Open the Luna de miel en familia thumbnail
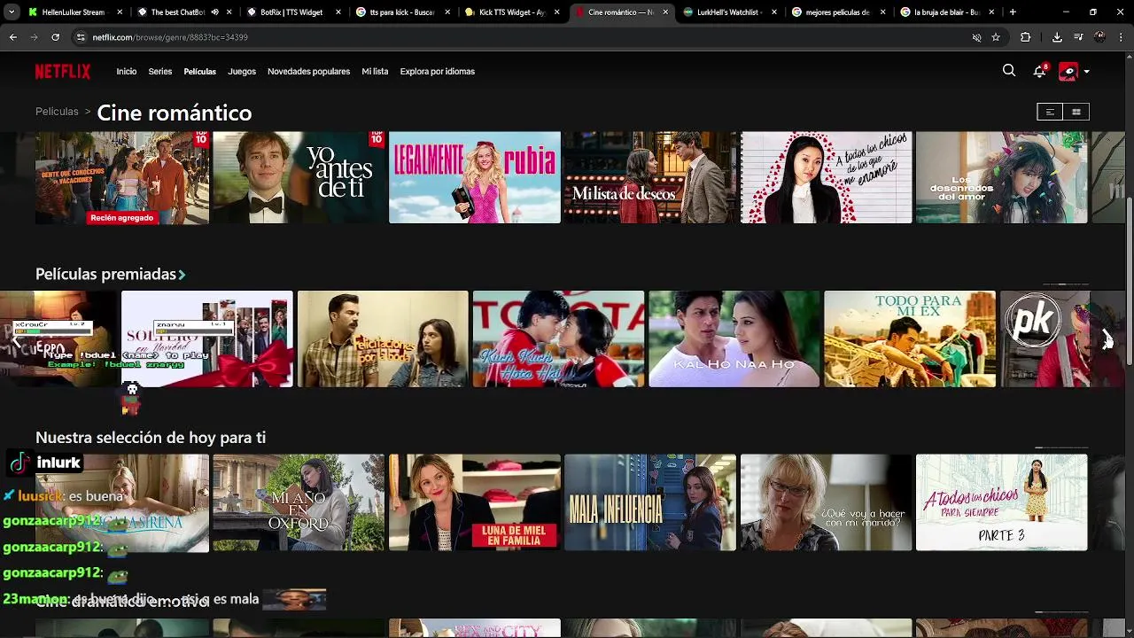The height and width of the screenshot is (638, 1134). pyautogui.click(x=475, y=502)
